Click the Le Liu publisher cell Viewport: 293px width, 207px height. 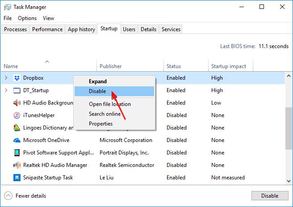coord(106,178)
